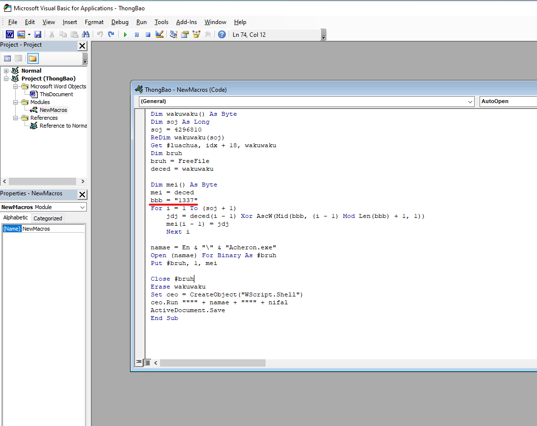Viewport: 537px width, 426px height.
Task: Click the Undo arrow icon
Action: click(x=100, y=34)
